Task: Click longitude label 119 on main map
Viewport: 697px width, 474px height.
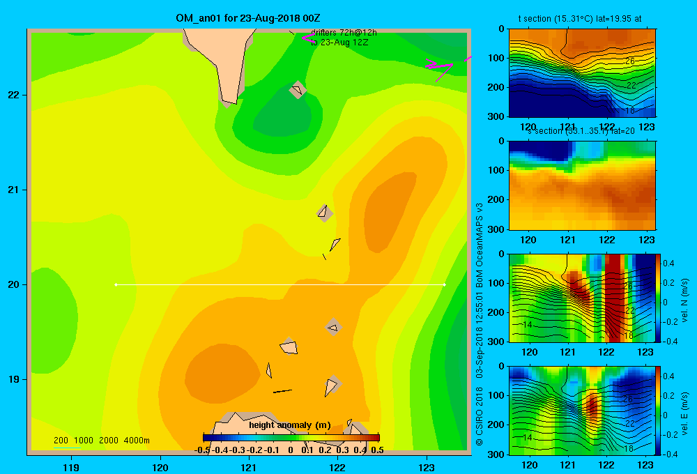Action: tap(71, 467)
